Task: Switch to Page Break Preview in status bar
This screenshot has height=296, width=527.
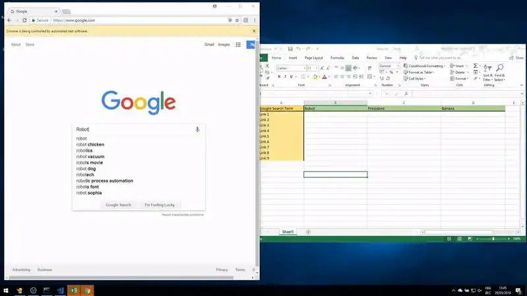Action: click(x=470, y=239)
